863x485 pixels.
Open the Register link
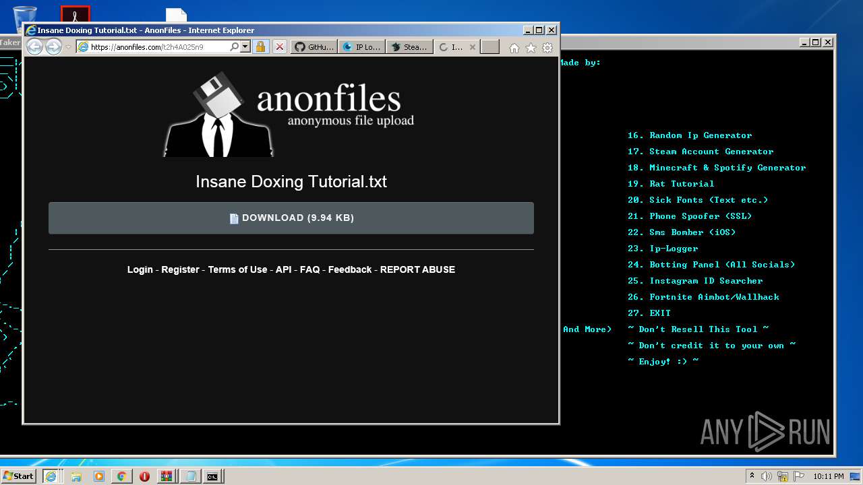click(180, 269)
